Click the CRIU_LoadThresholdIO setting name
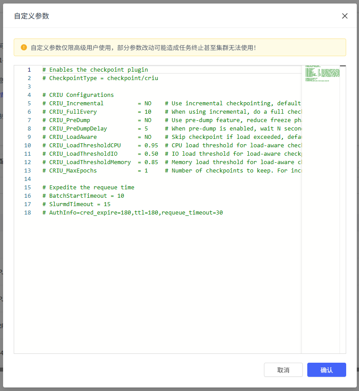This screenshot has height=391, width=359. click(83, 154)
